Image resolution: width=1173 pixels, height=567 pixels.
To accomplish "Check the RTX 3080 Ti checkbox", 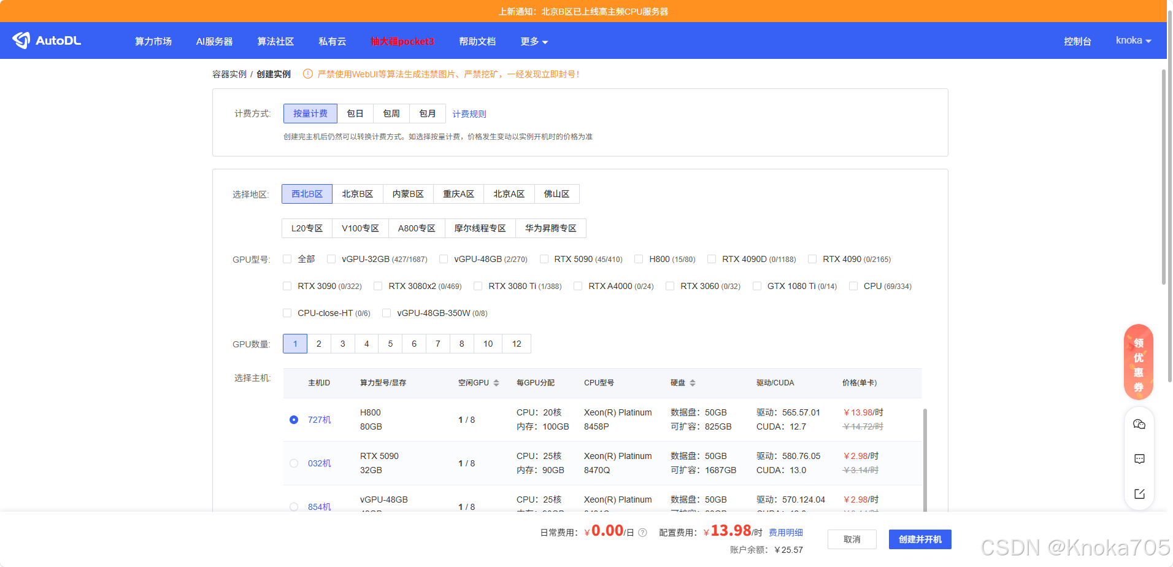I will point(478,286).
